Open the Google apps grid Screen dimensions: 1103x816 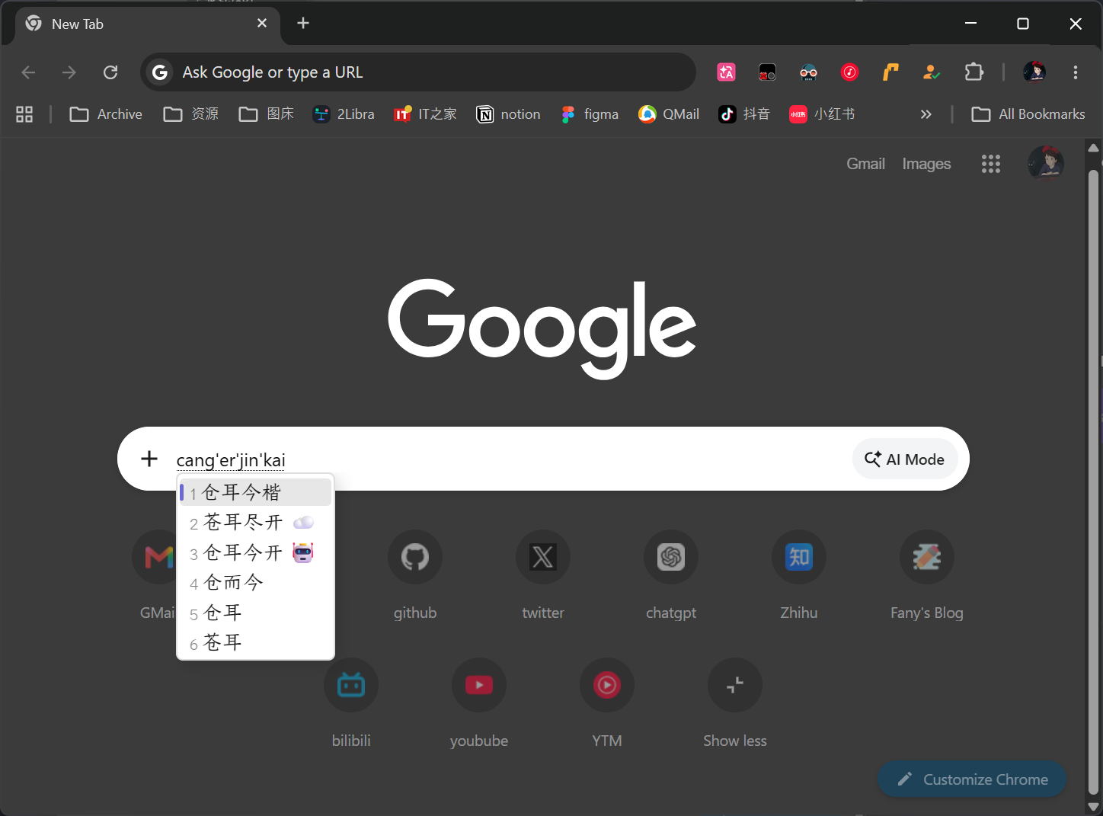(991, 164)
